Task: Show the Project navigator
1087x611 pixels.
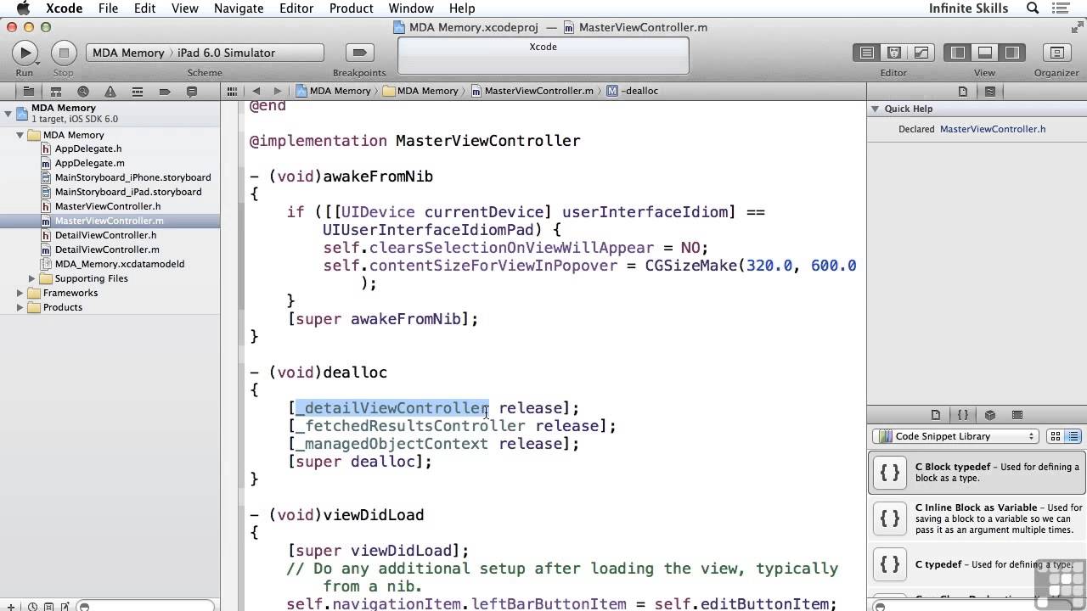Action: click(28, 91)
